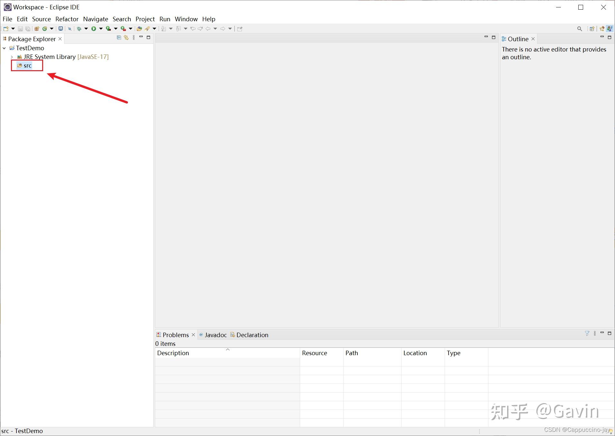The height and width of the screenshot is (436, 615).
Task: Click the New Java Package icon
Action: [x=37, y=29]
